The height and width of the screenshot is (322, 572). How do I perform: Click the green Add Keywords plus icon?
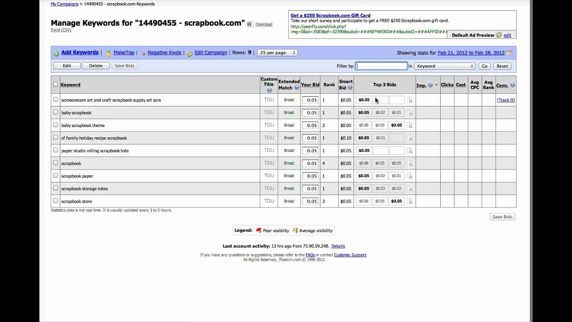(x=56, y=53)
